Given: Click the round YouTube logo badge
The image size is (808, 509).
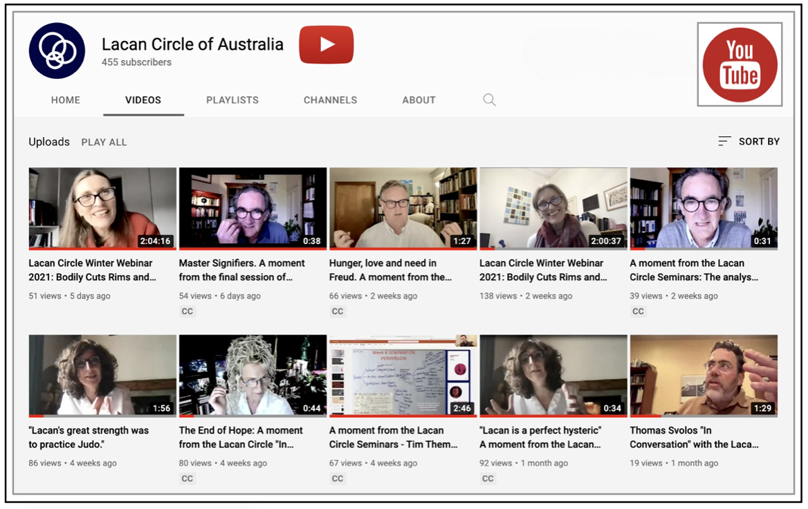Looking at the screenshot, I should pyautogui.click(x=740, y=65).
